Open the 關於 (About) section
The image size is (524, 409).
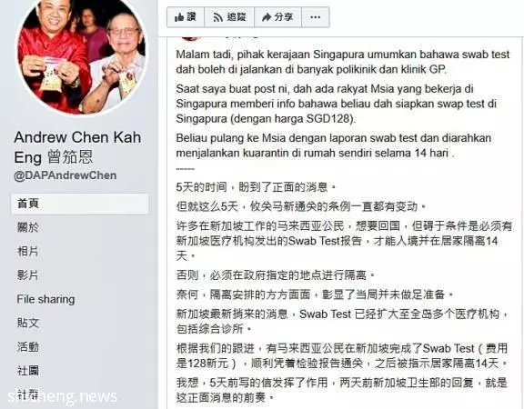click(x=28, y=227)
